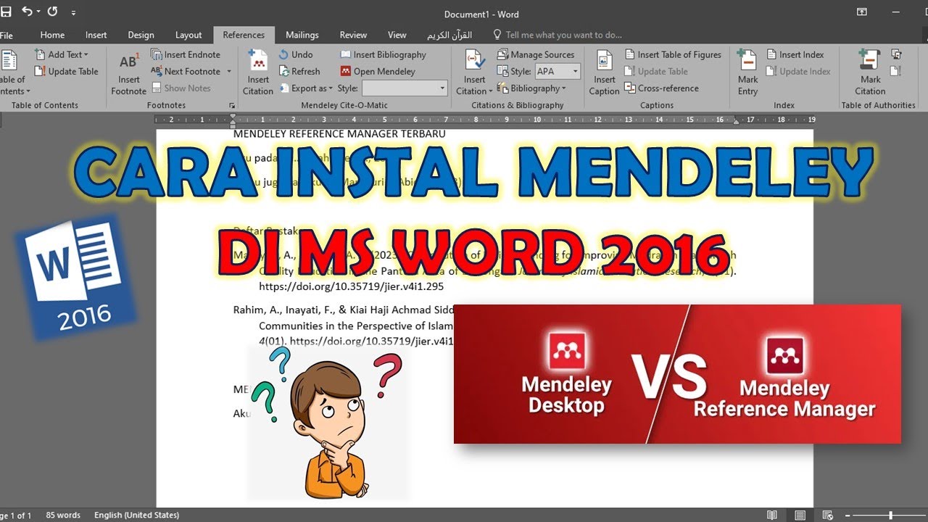Viewport: 928px width, 522px height.
Task: Click the Show Notes button
Action: (x=181, y=88)
